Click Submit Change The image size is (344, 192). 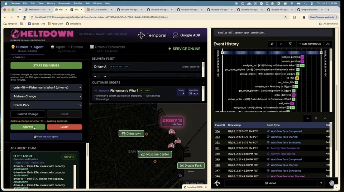[x=28, y=114]
